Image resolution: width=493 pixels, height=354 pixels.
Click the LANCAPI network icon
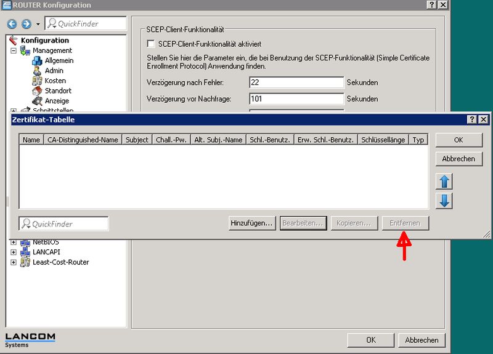pos(25,252)
